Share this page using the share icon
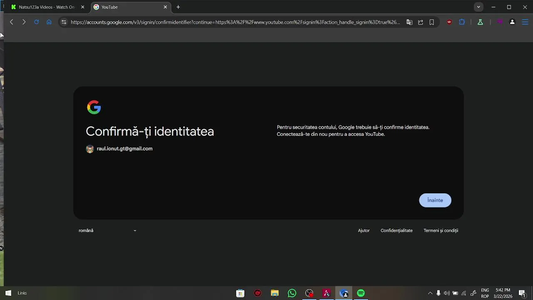This screenshot has width=533, height=300. [421, 22]
